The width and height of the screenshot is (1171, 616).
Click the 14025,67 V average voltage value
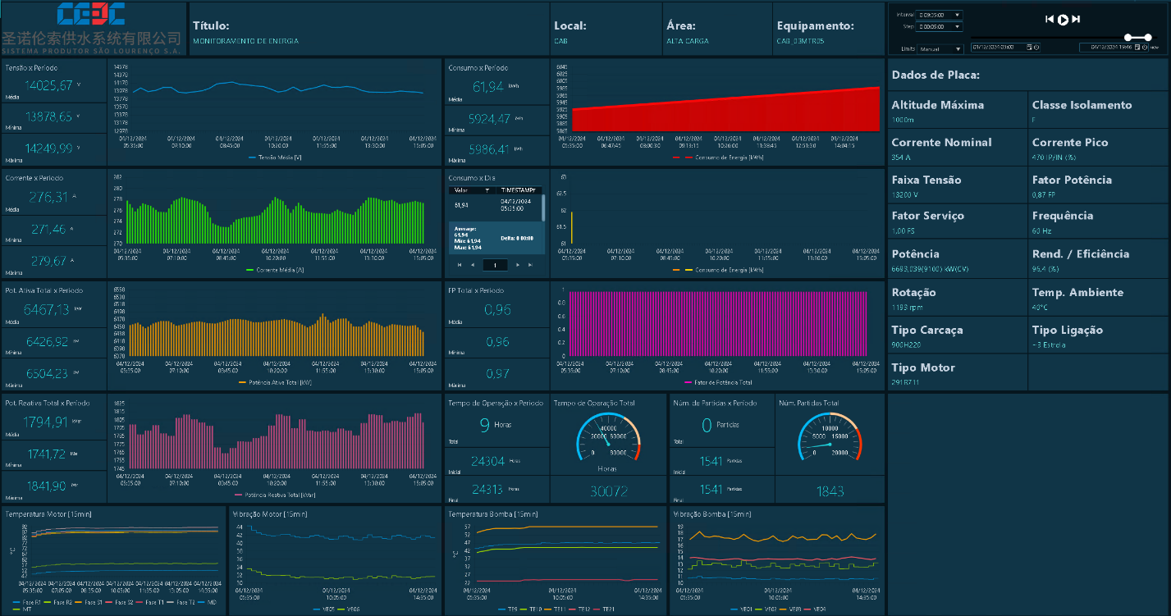coord(48,85)
